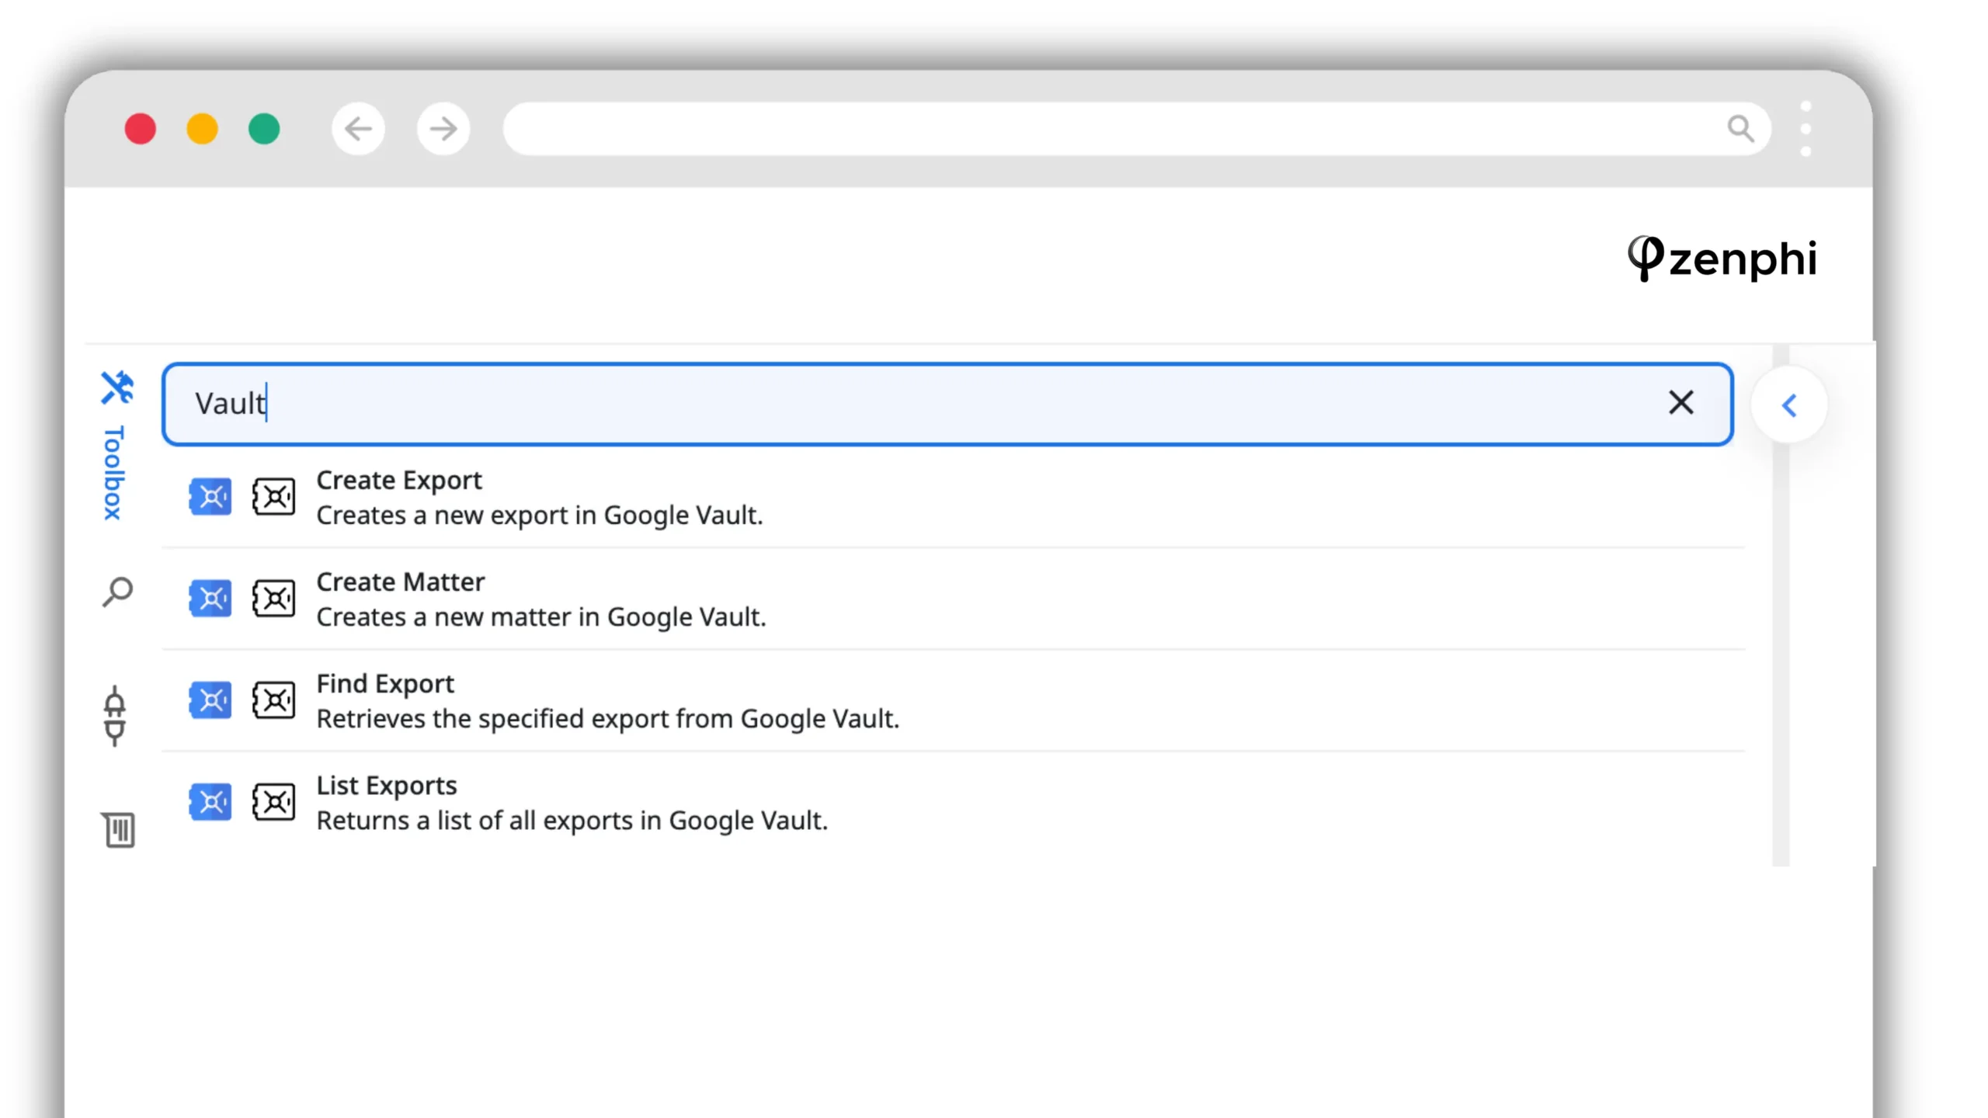
Task: Open the search sidebar panel icon
Action: tap(117, 592)
